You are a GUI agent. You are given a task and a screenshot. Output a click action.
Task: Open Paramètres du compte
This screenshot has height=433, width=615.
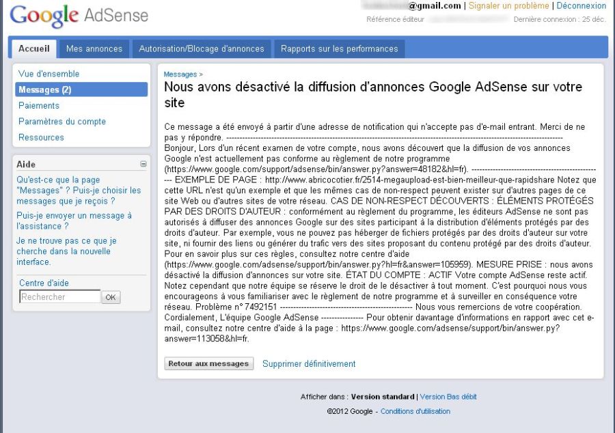[x=62, y=122]
